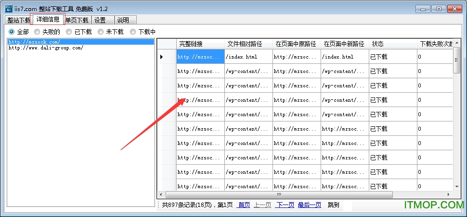Click the 完整链接 column header
This screenshot has width=467, height=217.
tap(200, 44)
